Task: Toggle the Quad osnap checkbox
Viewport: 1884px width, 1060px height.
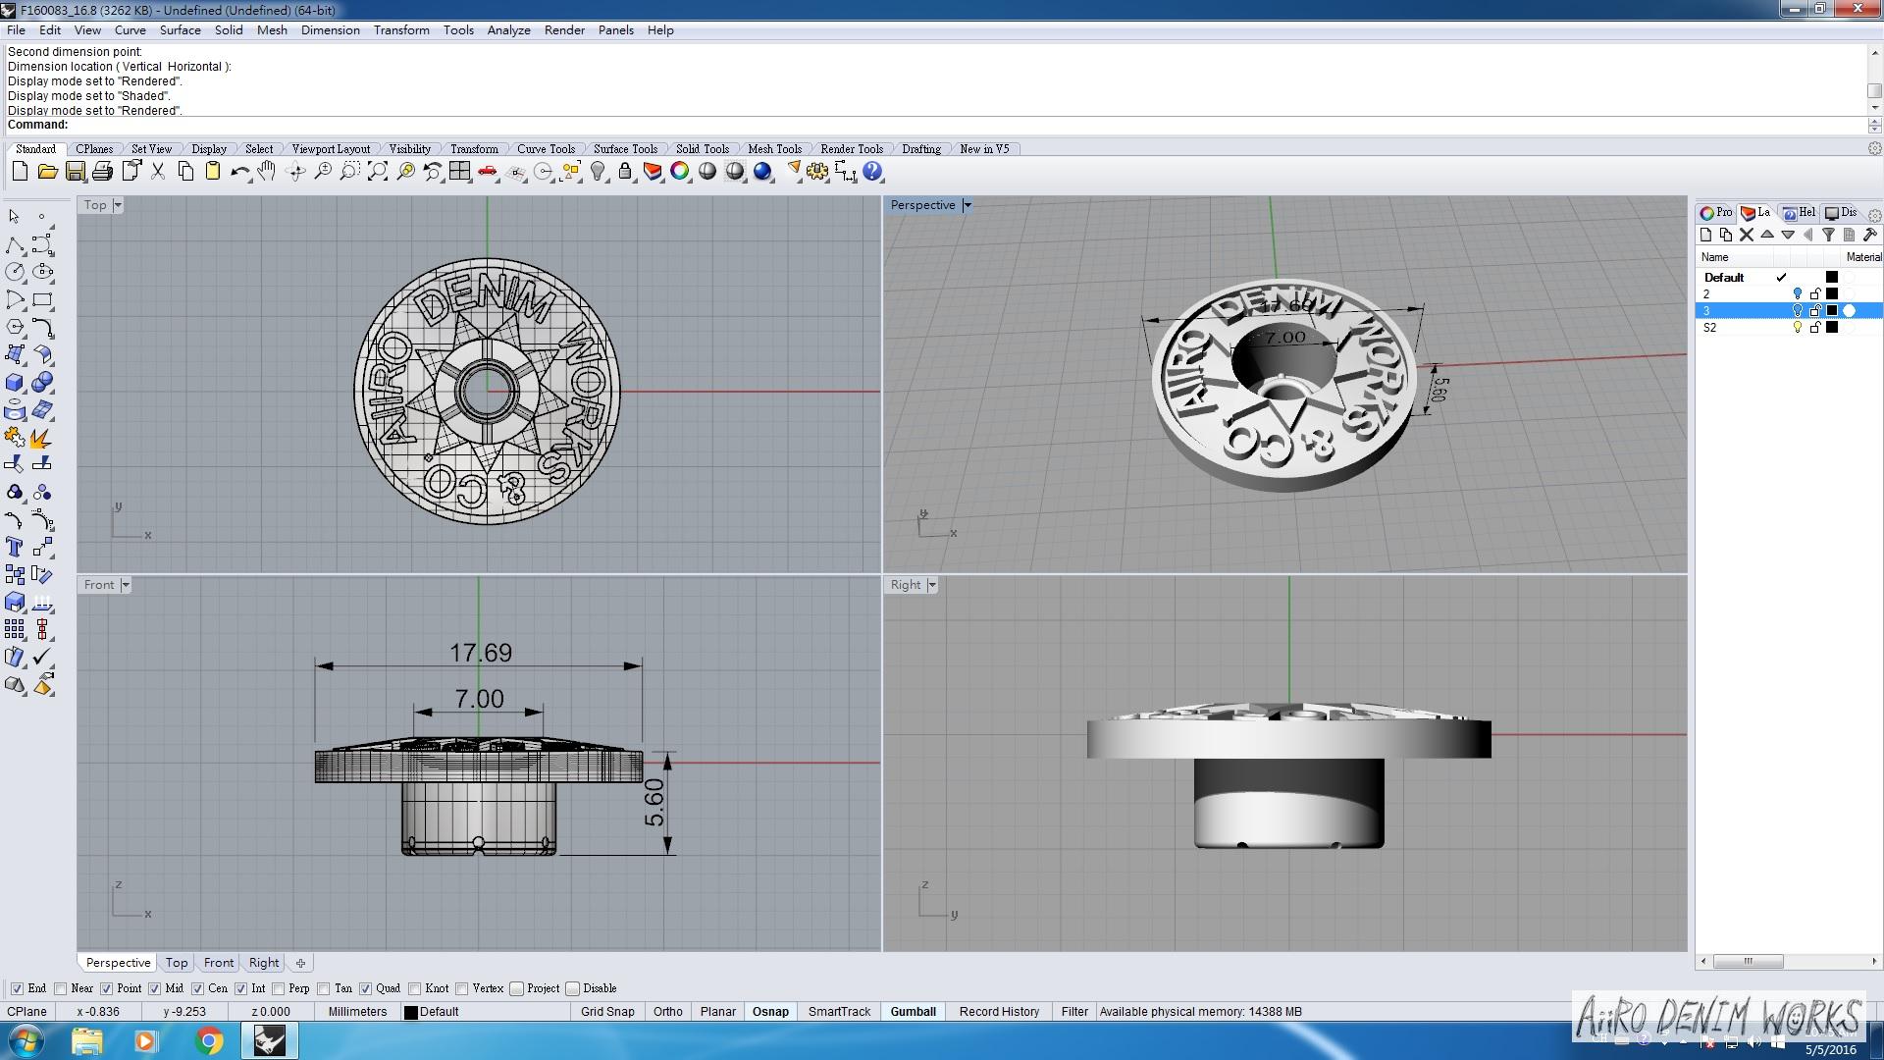Action: [365, 988]
